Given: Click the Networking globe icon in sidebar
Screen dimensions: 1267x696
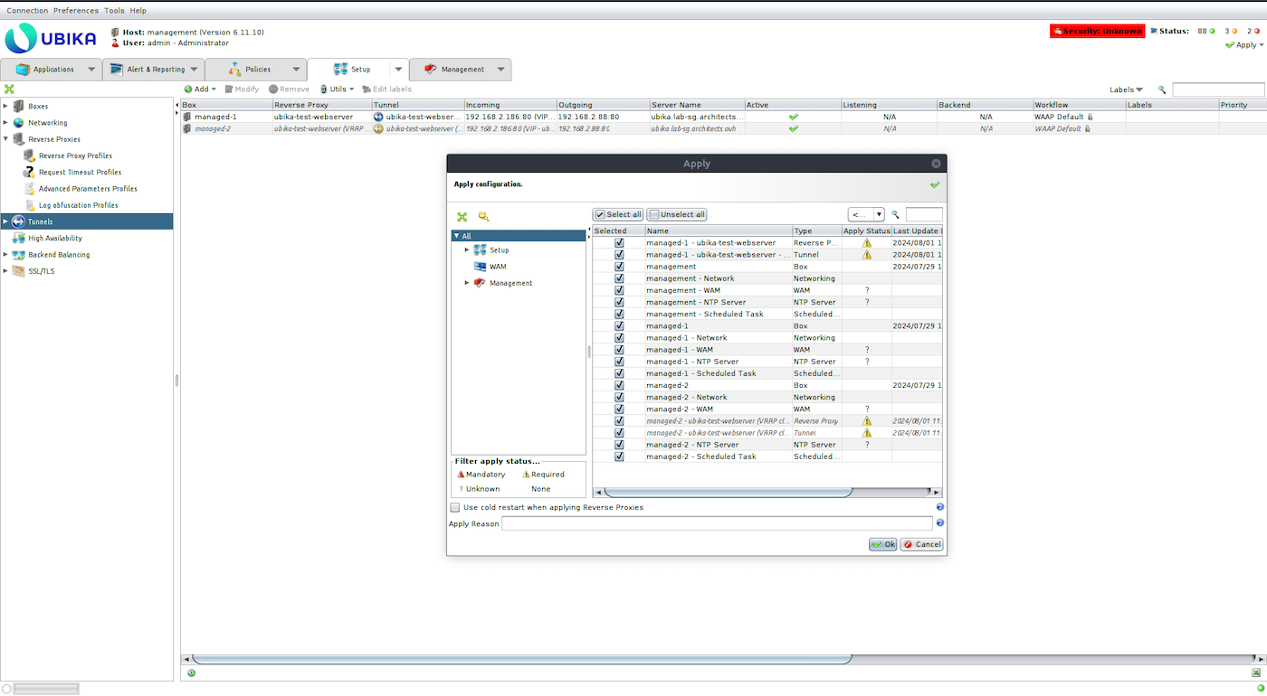Looking at the screenshot, I should click(18, 123).
